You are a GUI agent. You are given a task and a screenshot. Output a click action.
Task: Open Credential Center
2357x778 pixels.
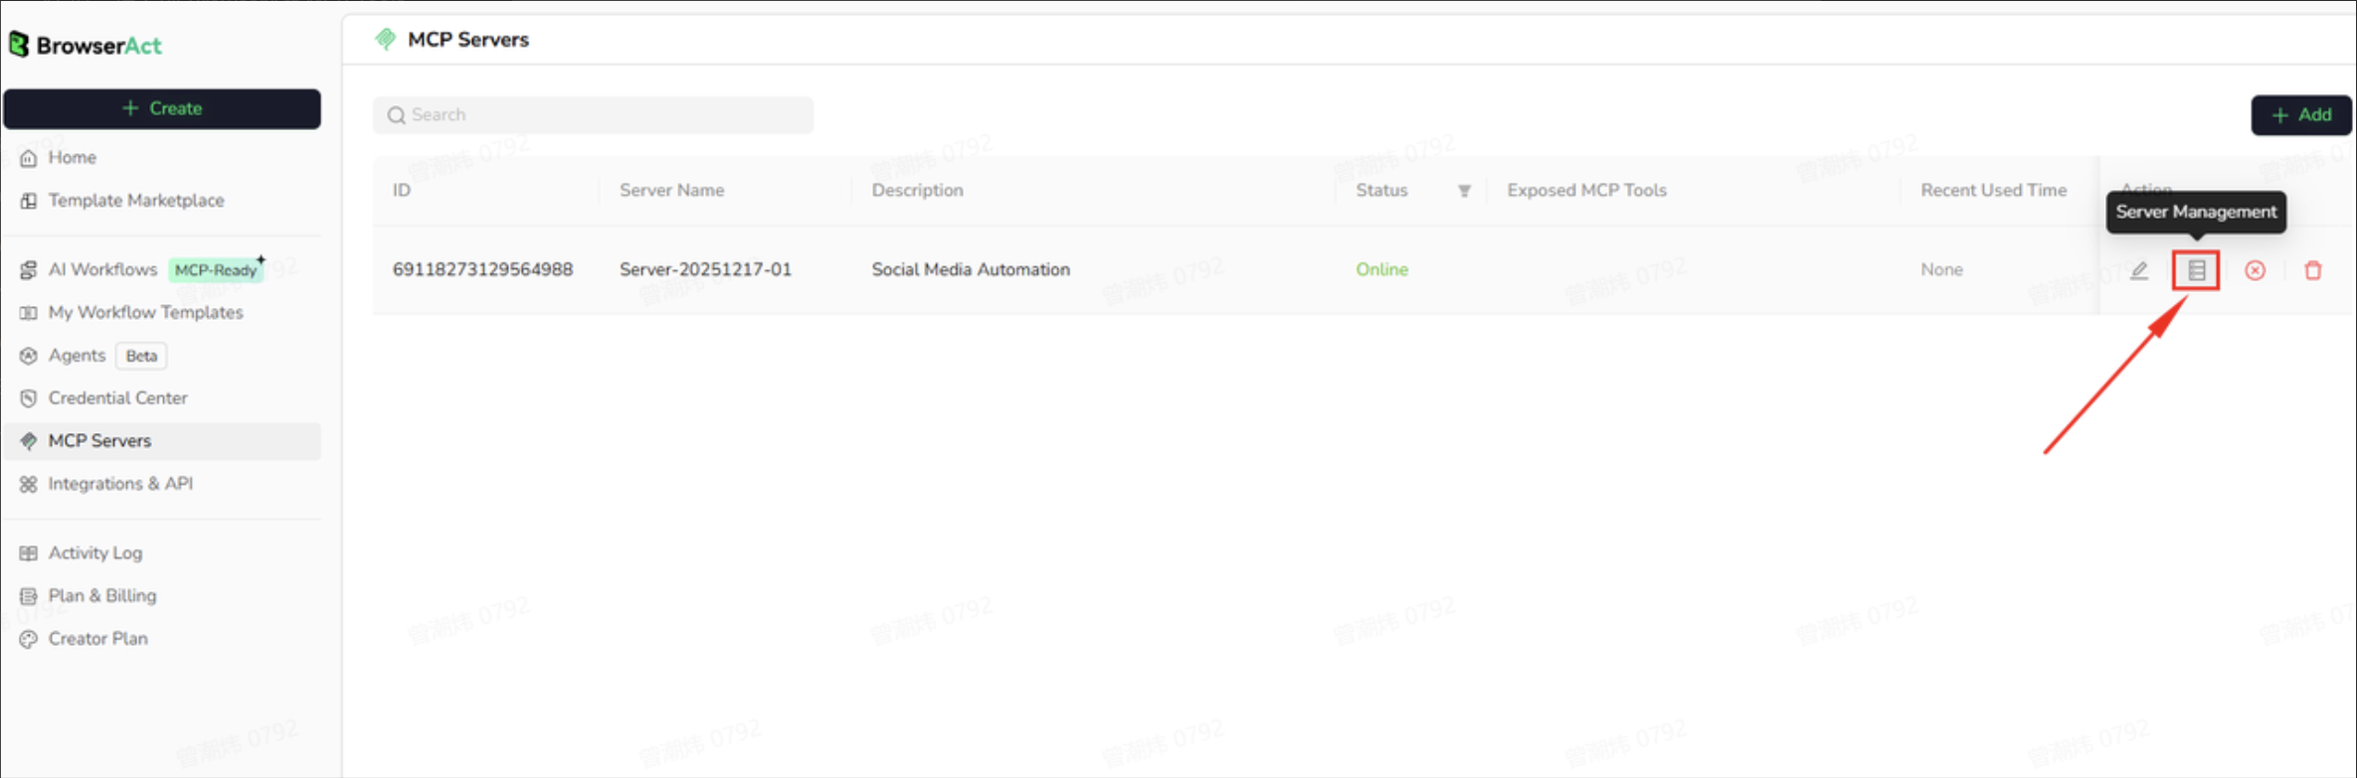117,397
